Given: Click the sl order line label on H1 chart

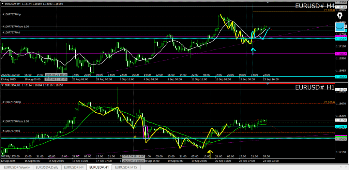Looking at the screenshot, I should tap(11, 131).
